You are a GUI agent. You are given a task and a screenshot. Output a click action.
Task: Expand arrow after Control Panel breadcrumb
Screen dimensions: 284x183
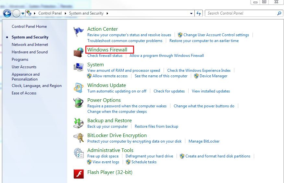65,13
